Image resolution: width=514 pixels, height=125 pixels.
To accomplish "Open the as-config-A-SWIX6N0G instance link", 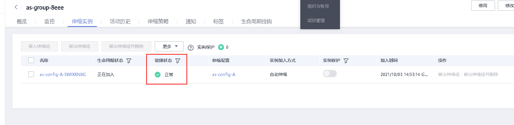I will (63, 75).
